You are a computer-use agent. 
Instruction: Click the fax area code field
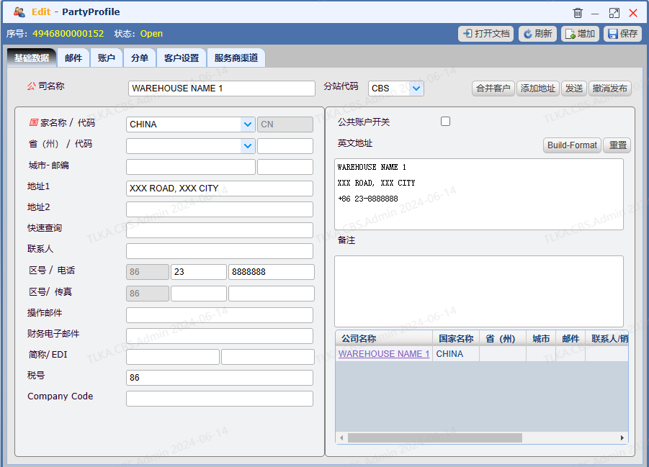pos(199,294)
